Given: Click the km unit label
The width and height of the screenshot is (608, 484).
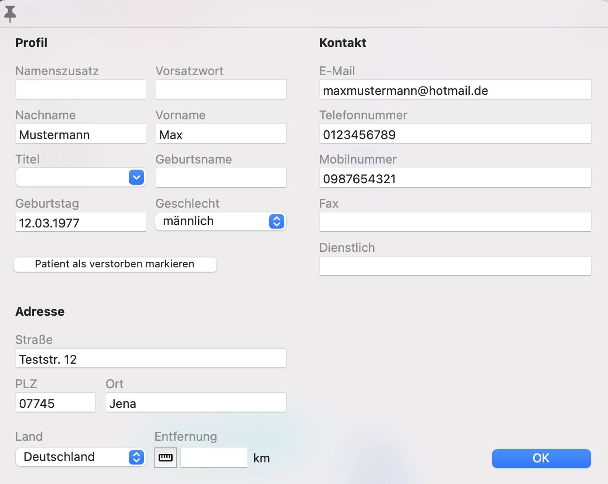Looking at the screenshot, I should [x=262, y=458].
